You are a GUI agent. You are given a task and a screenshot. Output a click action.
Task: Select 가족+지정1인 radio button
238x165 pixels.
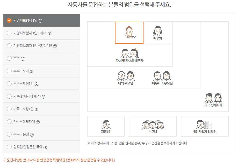[x=9, y=109]
